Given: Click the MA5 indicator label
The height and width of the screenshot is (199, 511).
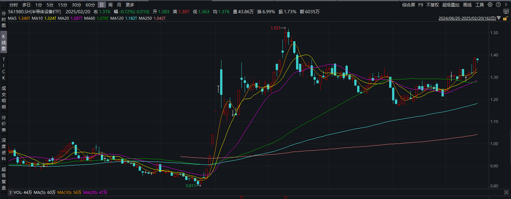Looking at the screenshot, I should 12,18.
